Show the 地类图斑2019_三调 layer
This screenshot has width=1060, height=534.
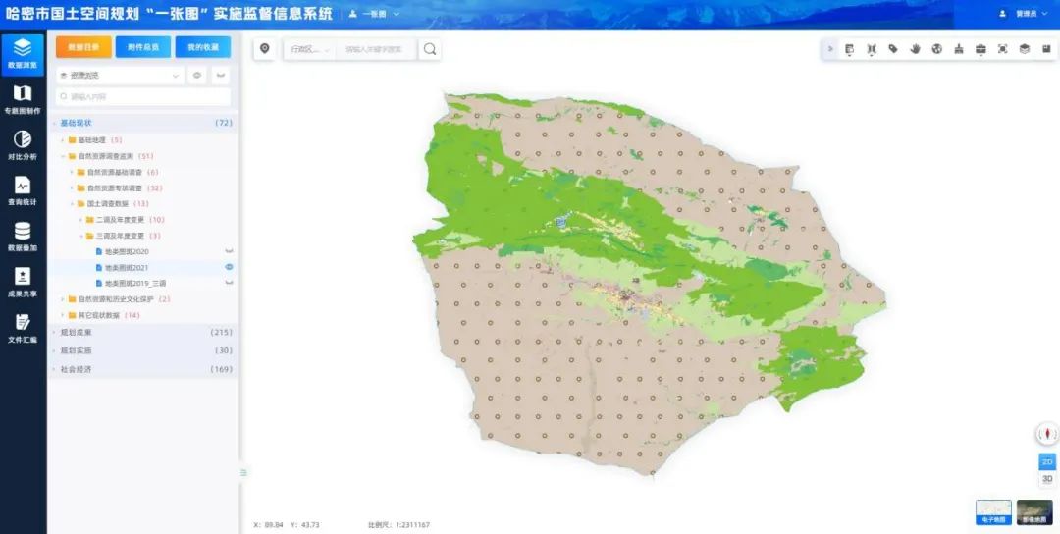tap(229, 284)
